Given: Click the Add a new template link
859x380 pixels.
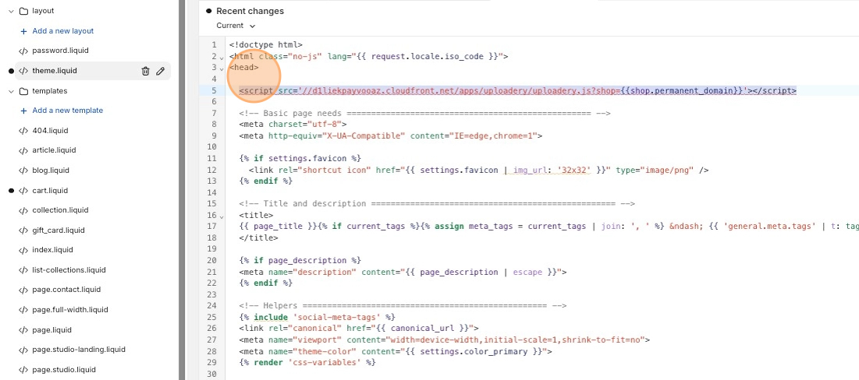Looking at the screenshot, I should click(x=67, y=111).
